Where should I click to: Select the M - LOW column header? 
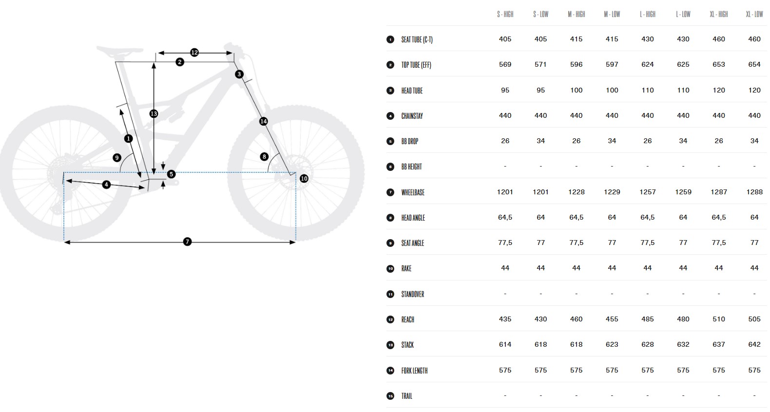612,15
